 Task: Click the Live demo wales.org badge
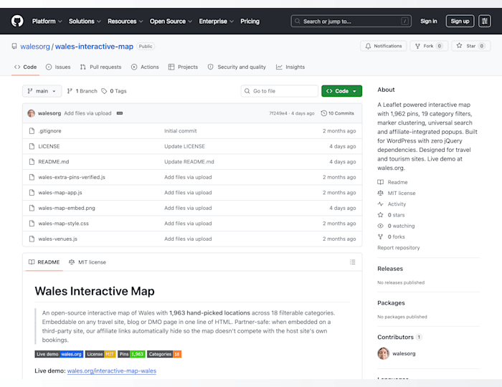coord(59,354)
